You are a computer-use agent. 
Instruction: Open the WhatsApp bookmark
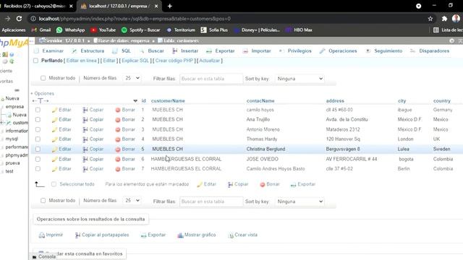coord(70,30)
